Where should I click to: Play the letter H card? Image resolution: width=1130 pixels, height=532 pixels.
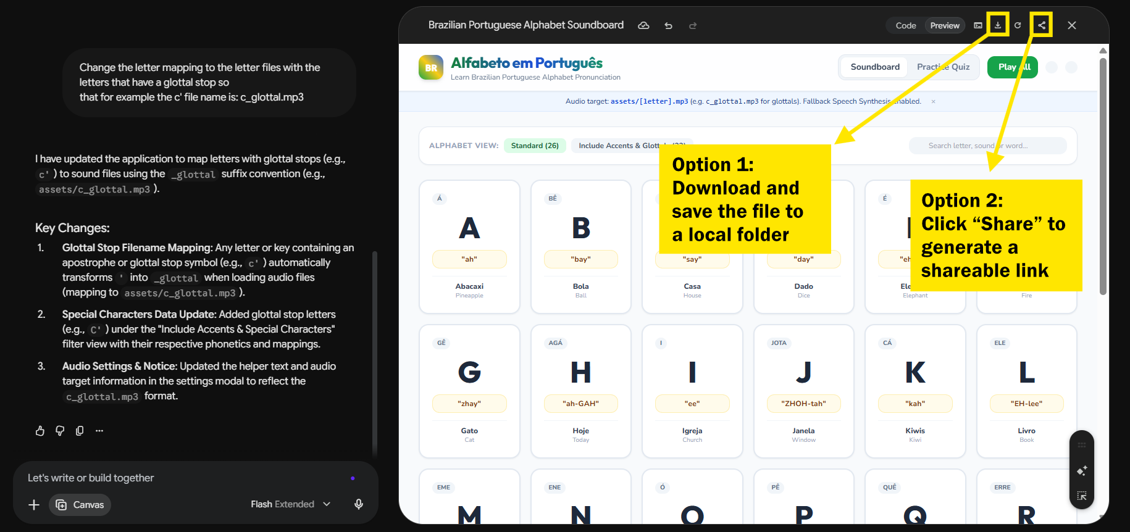pyautogui.click(x=581, y=391)
